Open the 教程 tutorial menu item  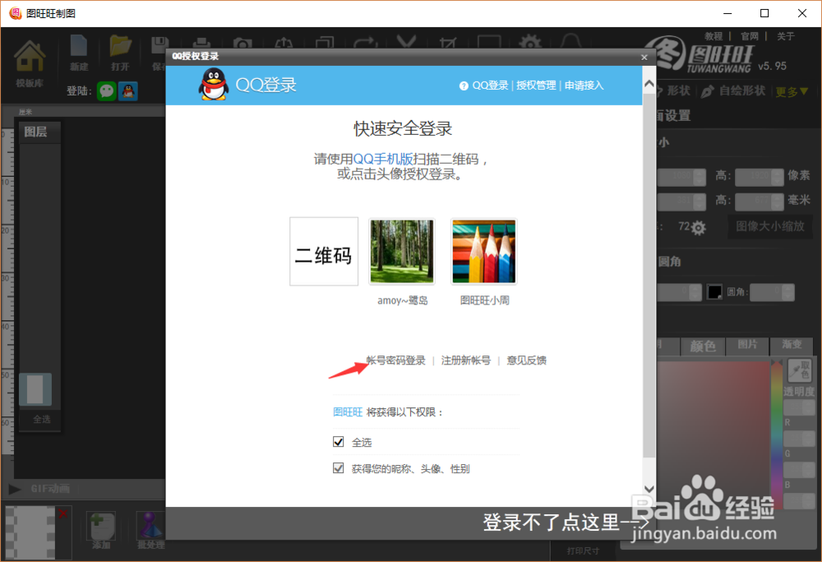(713, 36)
